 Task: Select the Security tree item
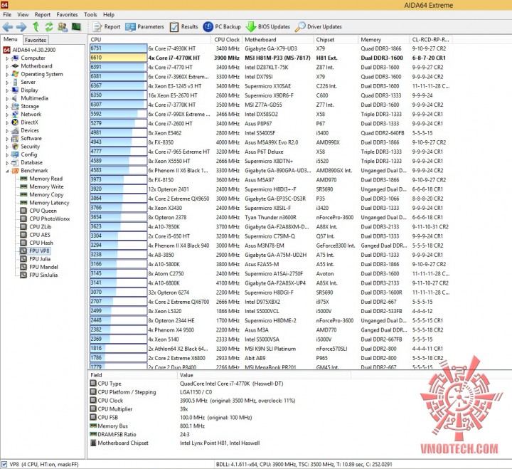coord(26,147)
